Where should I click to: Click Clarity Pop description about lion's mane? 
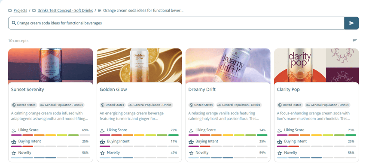tap(314, 116)
